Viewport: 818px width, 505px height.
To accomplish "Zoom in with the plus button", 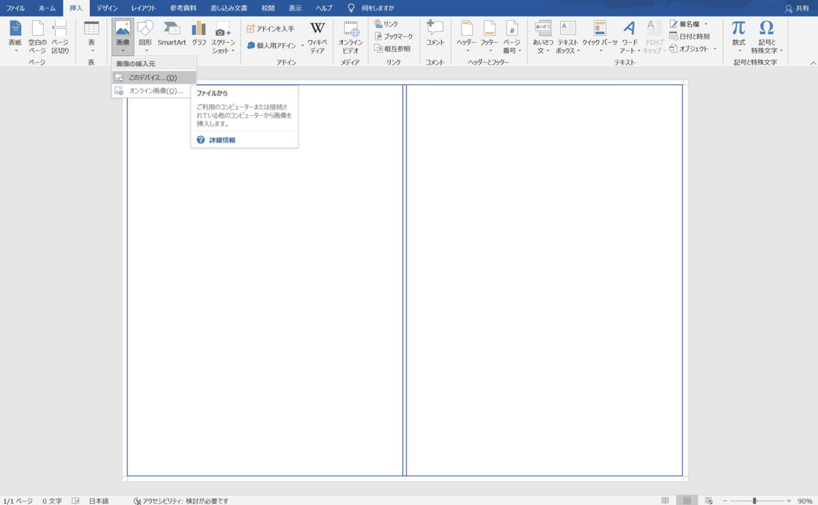I will [789, 500].
